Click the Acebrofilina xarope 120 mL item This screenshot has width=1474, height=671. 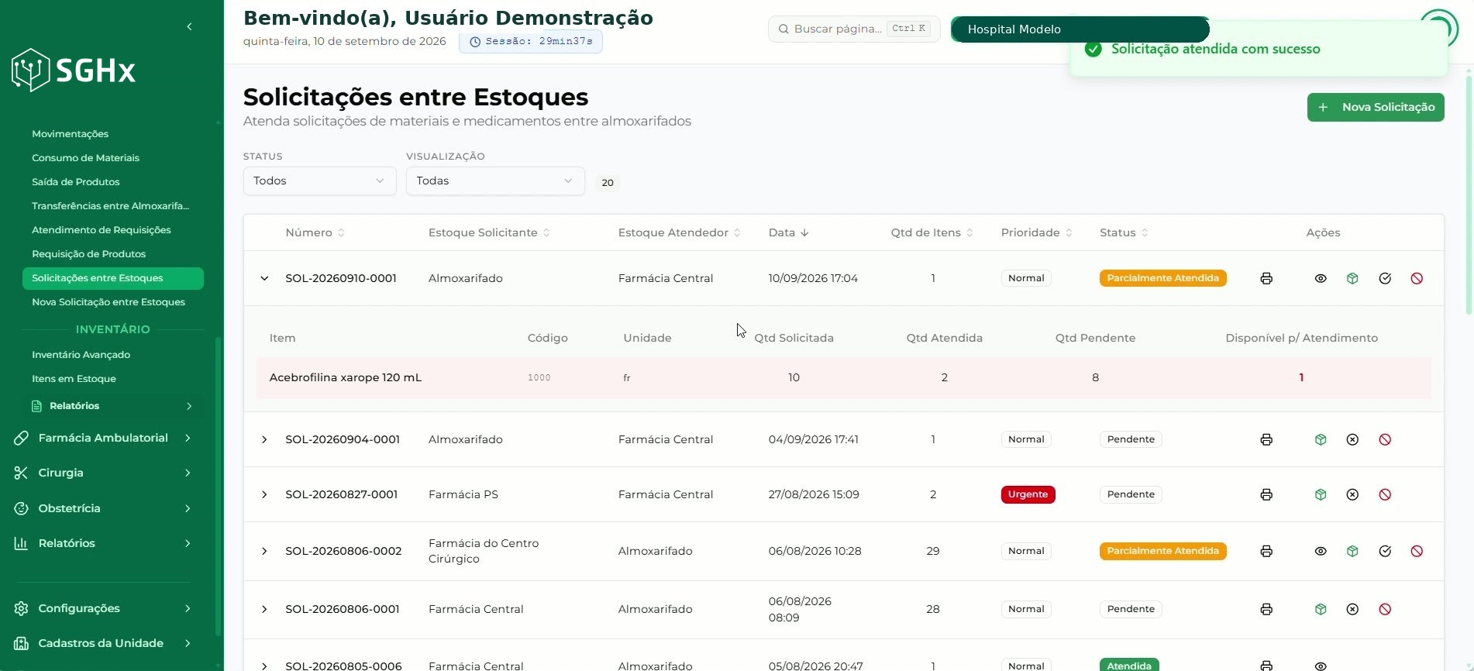(x=346, y=377)
